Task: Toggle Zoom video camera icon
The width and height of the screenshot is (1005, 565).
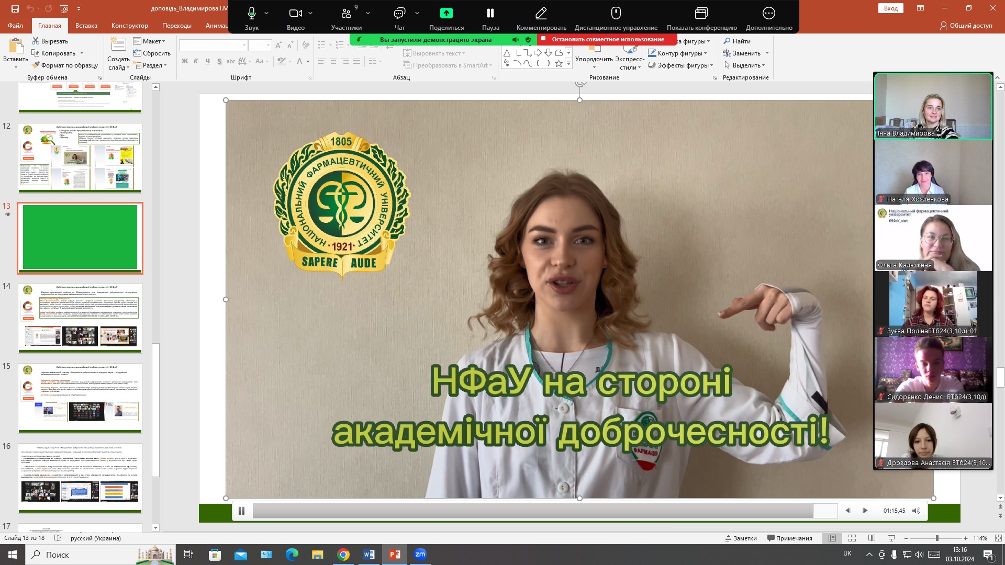Action: coord(296,13)
